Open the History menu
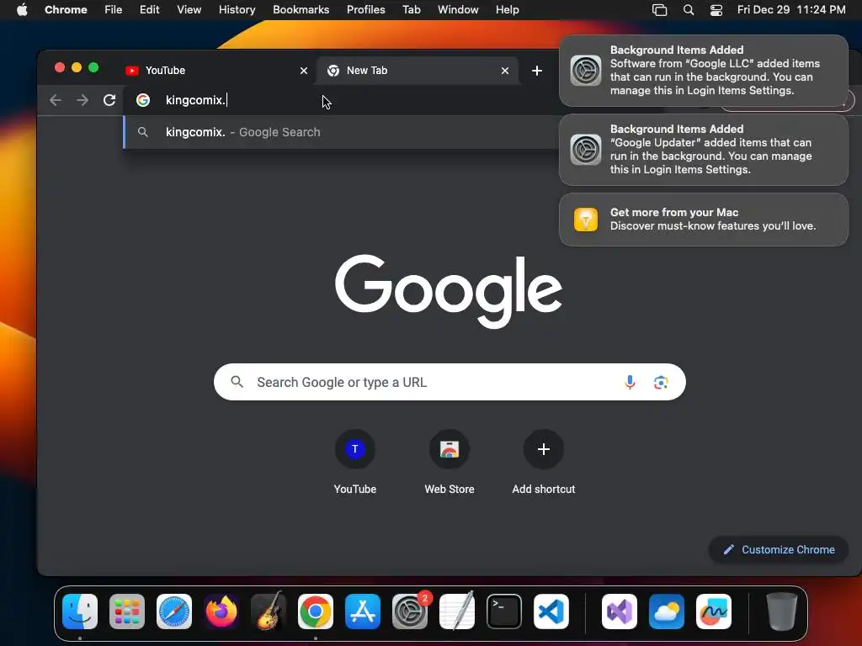The image size is (862, 646). point(237,9)
